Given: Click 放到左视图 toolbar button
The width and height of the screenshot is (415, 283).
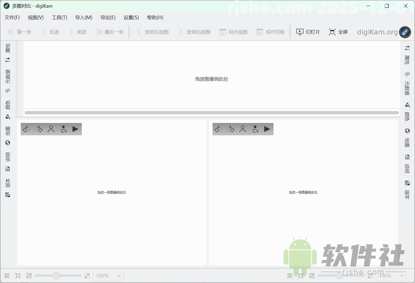Looking at the screenshot, I should [153, 32].
